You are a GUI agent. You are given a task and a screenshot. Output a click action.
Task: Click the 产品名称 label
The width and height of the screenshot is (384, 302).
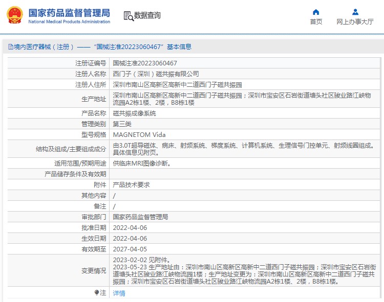pos(94,113)
